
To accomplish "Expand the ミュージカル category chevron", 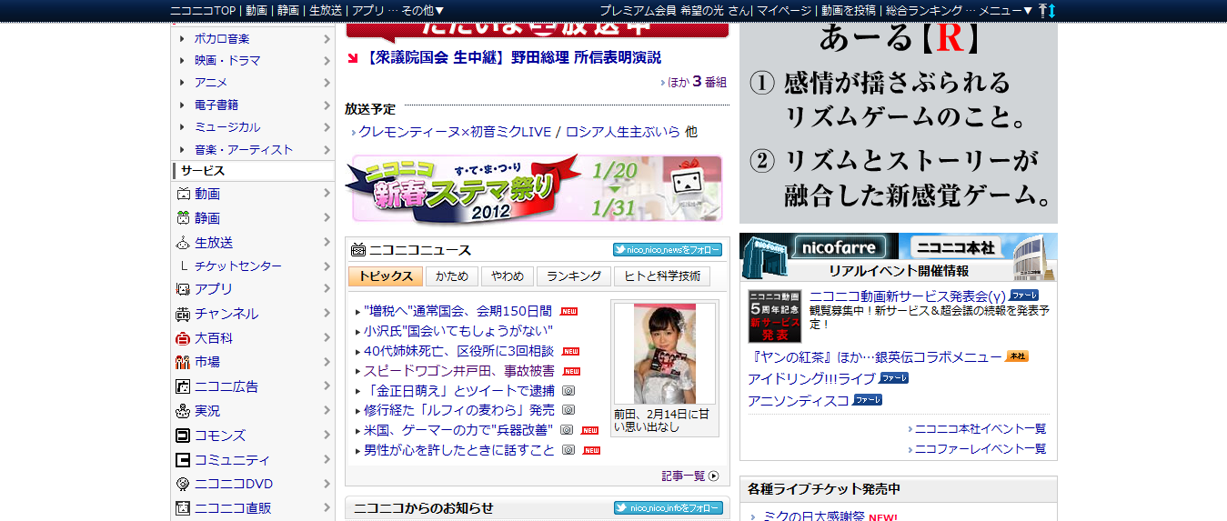I will pos(327,127).
